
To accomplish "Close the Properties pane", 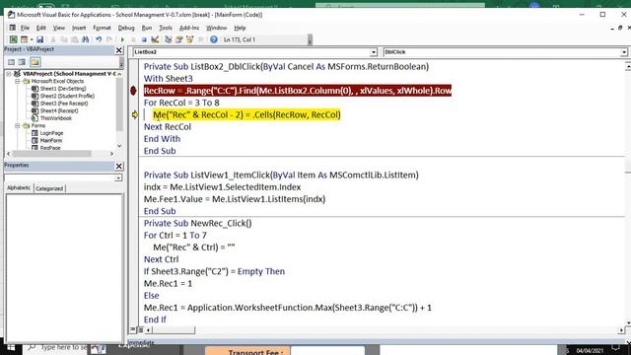I will tap(118, 166).
